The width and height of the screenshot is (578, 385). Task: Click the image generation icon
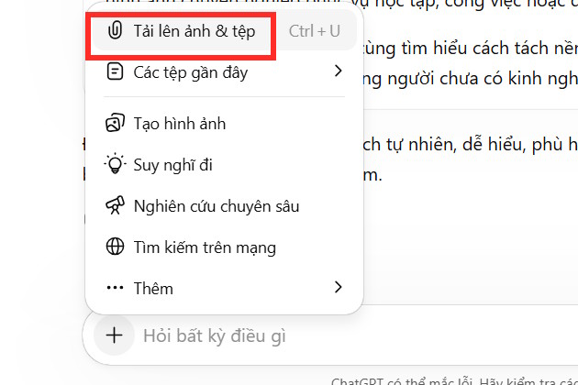pos(115,123)
